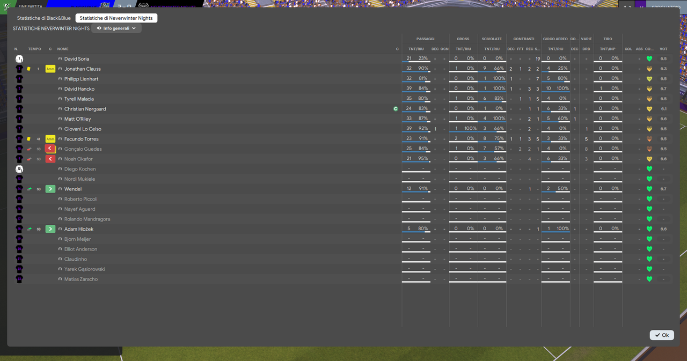Click the person icon beside Dávid Hancko
687x361 pixels.
61,89
